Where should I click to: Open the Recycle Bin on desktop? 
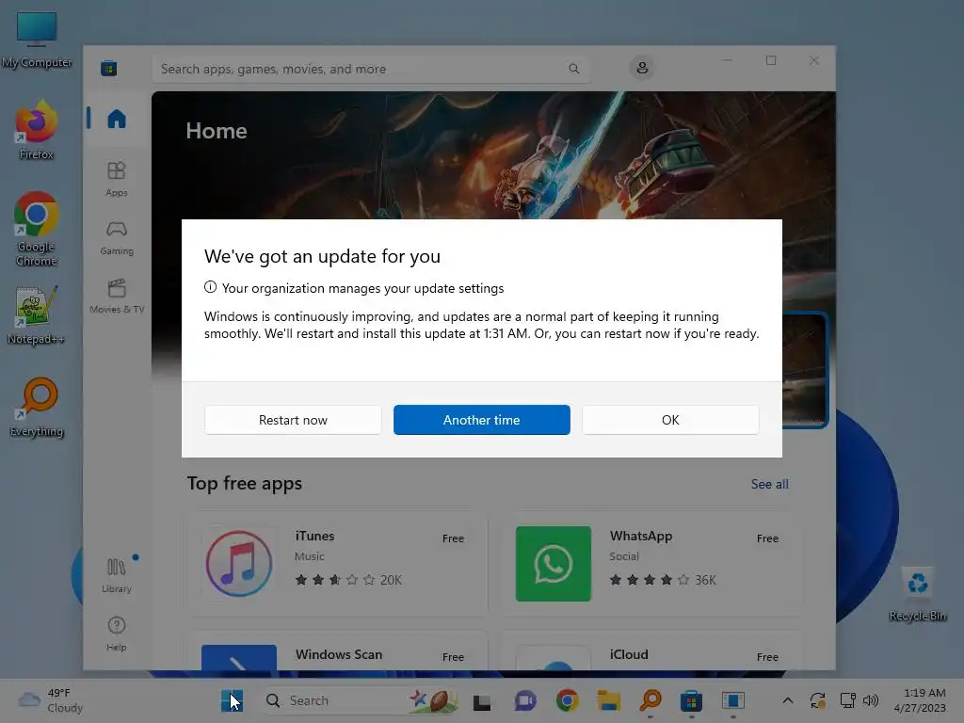click(917, 594)
